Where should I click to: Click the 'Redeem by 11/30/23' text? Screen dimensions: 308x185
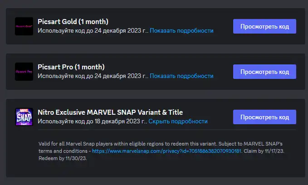tap(63, 158)
